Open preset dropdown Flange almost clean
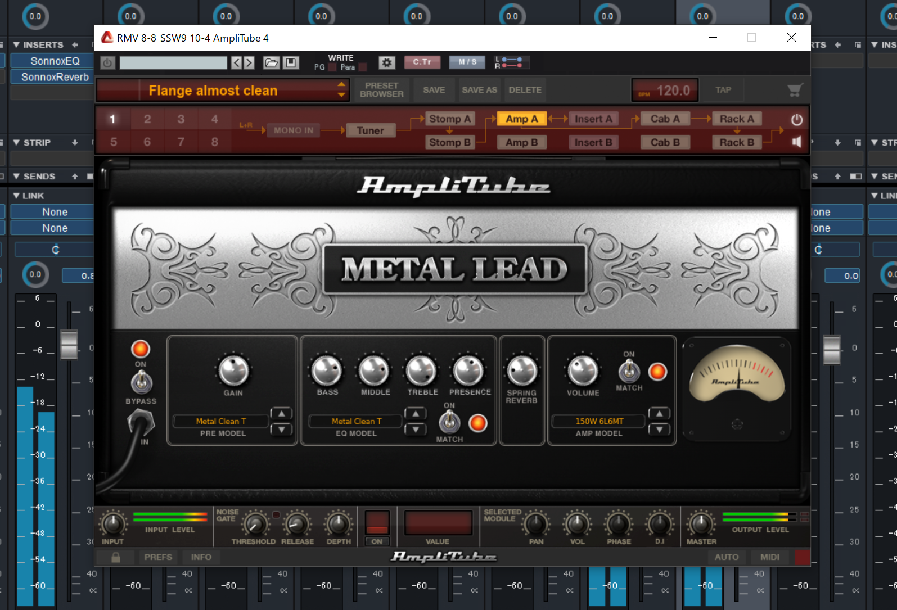 tap(223, 90)
